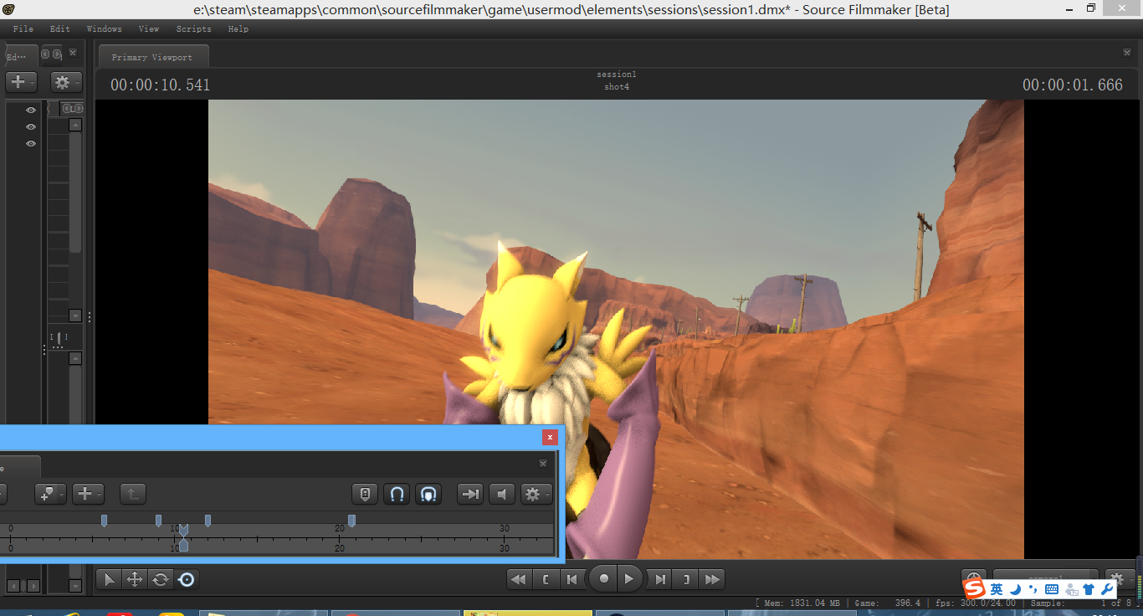Open the gear settings dropdown in left panel
The height and width of the screenshot is (616, 1143).
pyautogui.click(x=65, y=82)
